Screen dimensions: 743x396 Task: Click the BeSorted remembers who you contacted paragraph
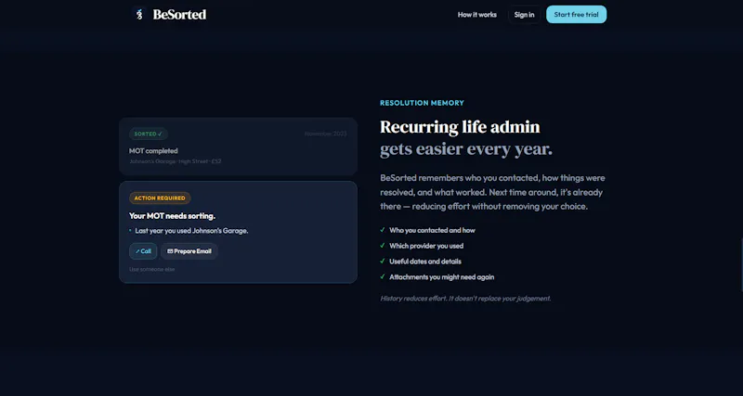coord(493,193)
